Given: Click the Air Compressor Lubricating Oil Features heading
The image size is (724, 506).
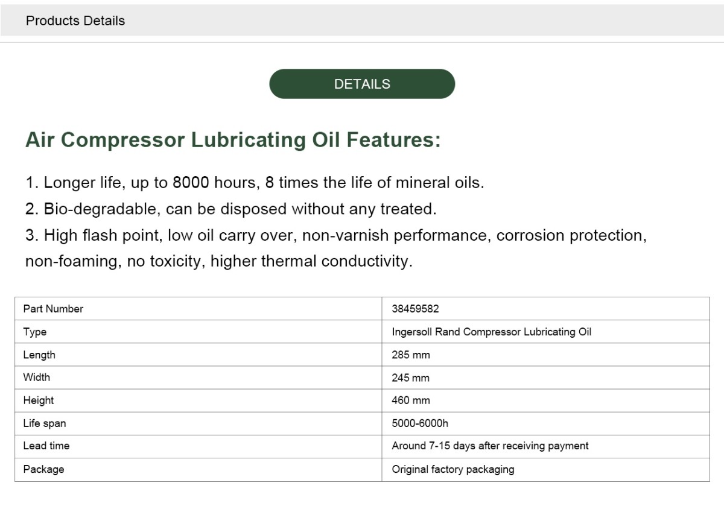Looking at the screenshot, I should [233, 140].
